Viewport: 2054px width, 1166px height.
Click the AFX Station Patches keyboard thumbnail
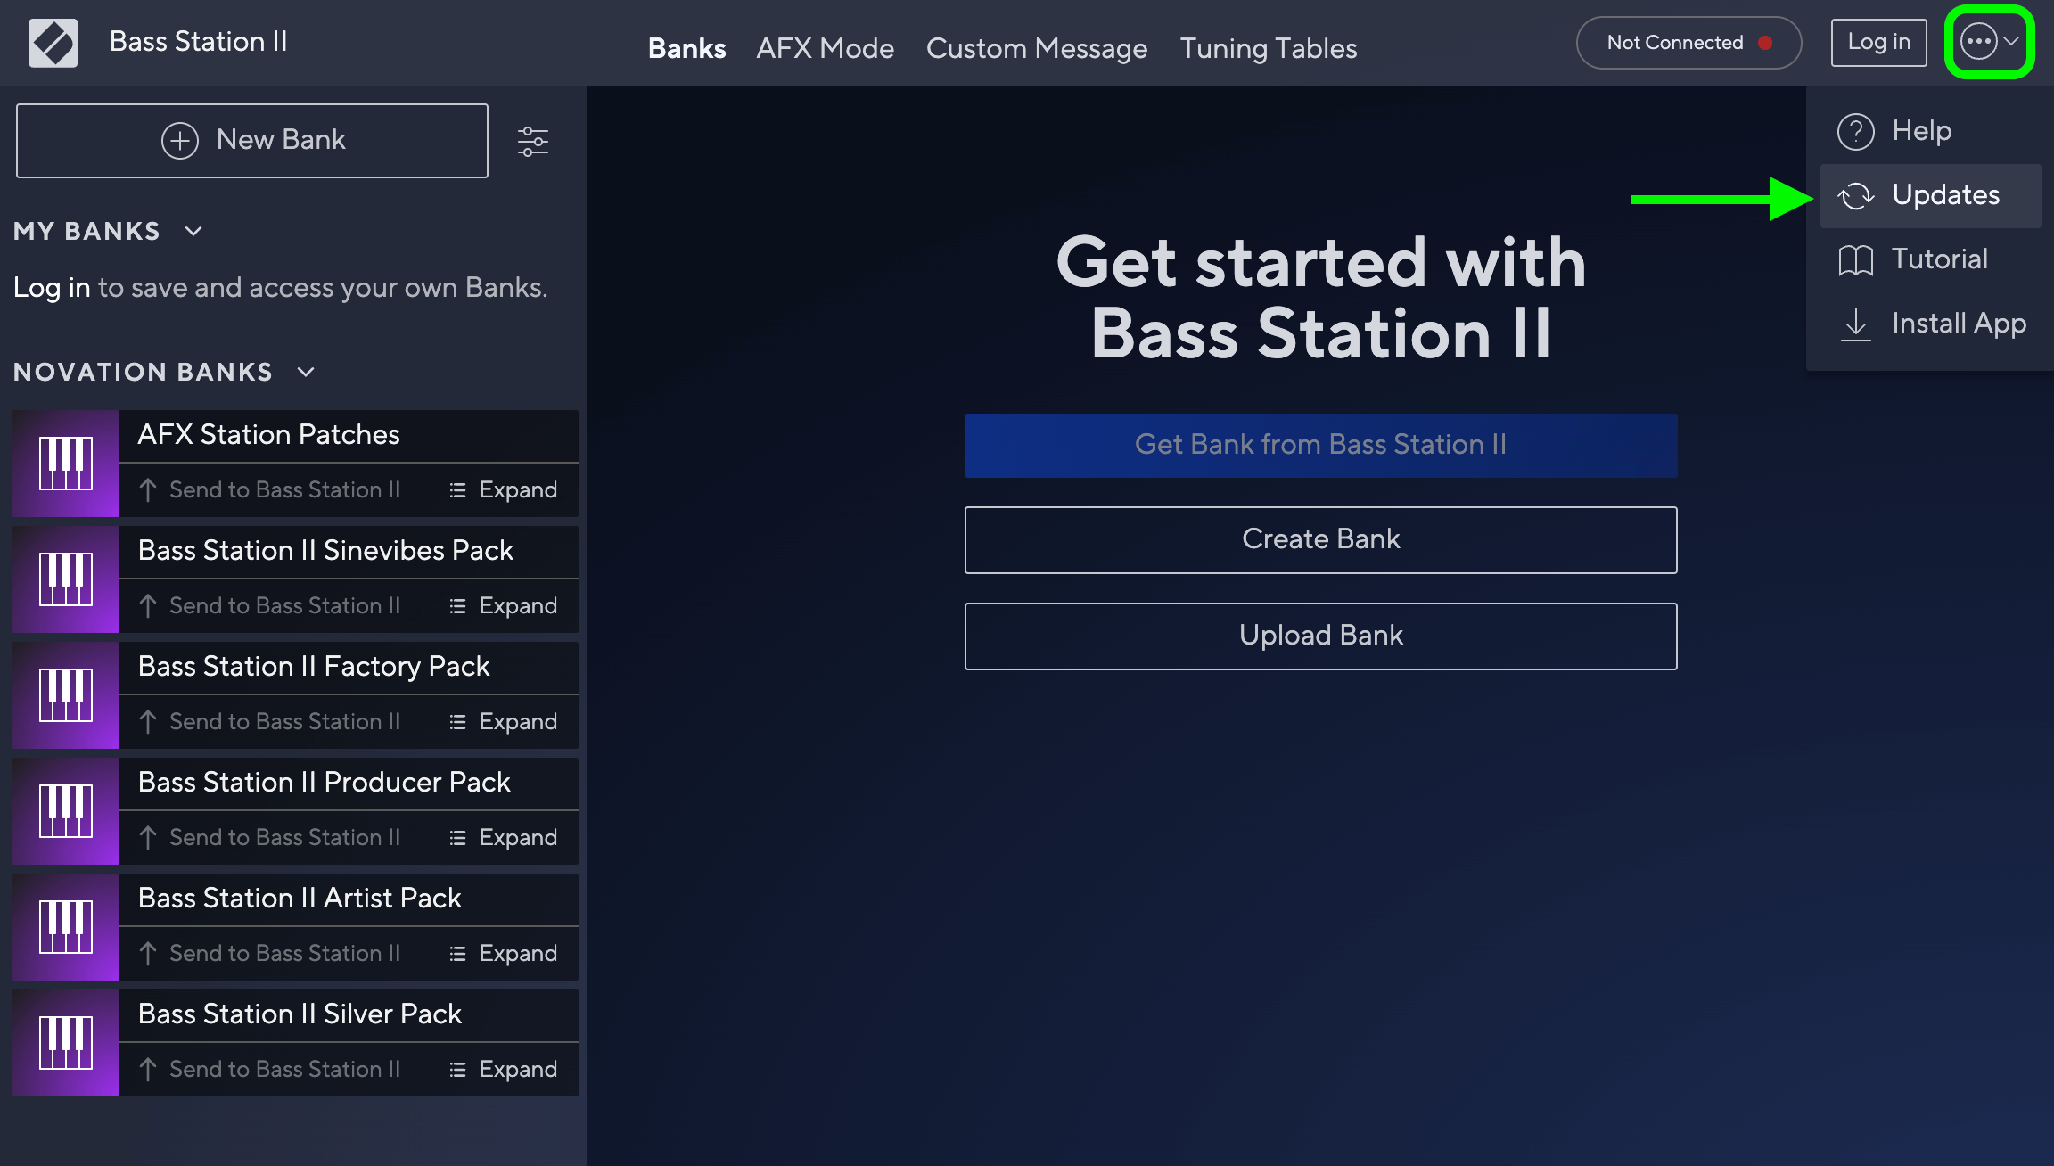click(66, 464)
